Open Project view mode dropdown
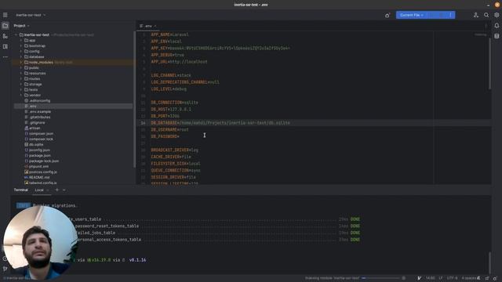The width and height of the screenshot is (502, 282). (x=21, y=26)
